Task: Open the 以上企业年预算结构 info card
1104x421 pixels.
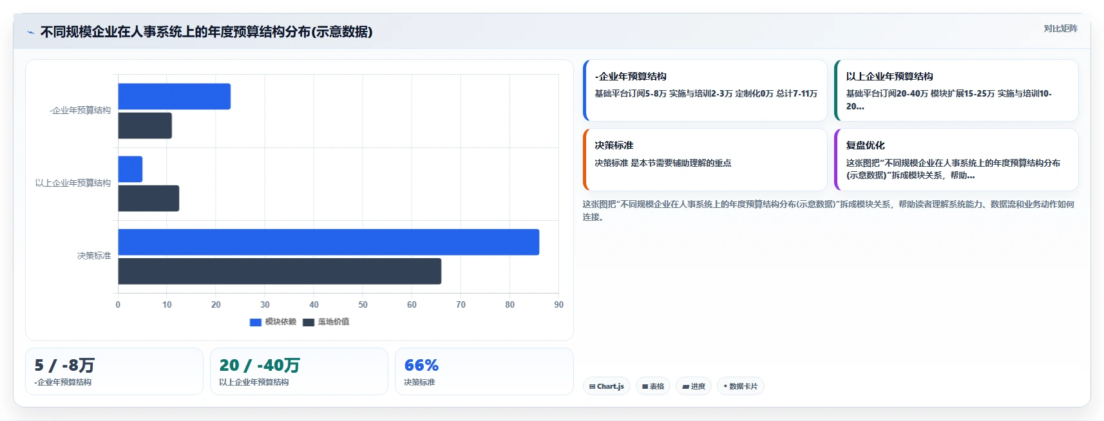Action: pos(956,91)
